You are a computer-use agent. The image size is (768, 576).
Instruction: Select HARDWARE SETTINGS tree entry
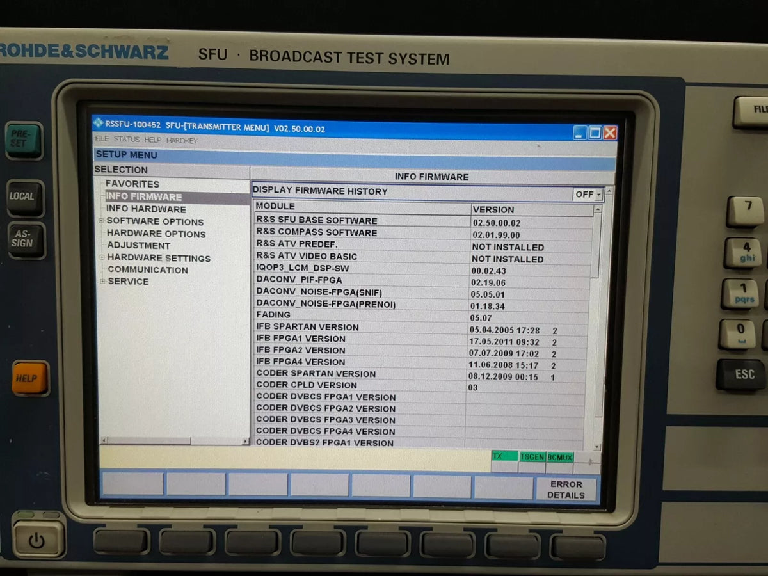pos(159,258)
